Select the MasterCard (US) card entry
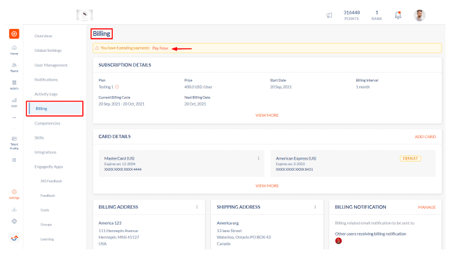 pos(181,163)
